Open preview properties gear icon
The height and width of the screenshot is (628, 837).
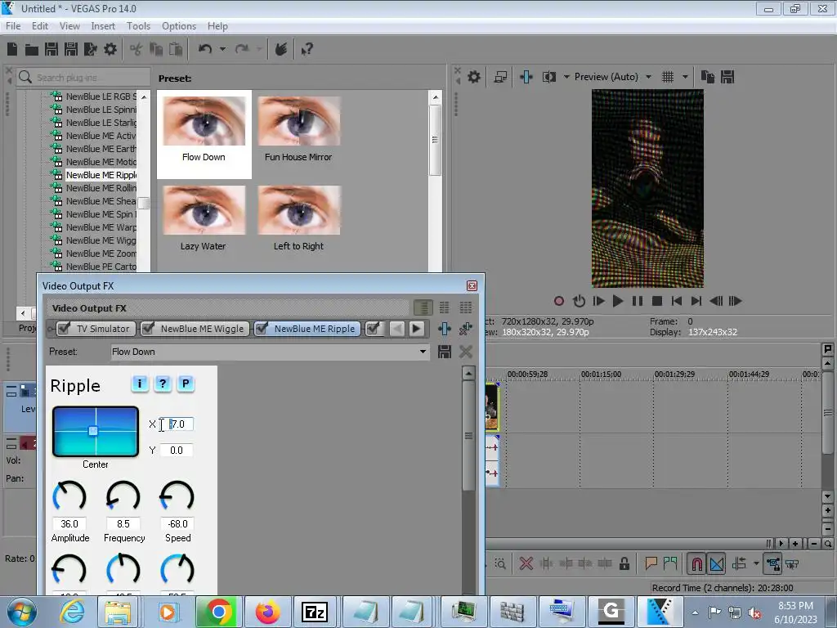coord(473,77)
